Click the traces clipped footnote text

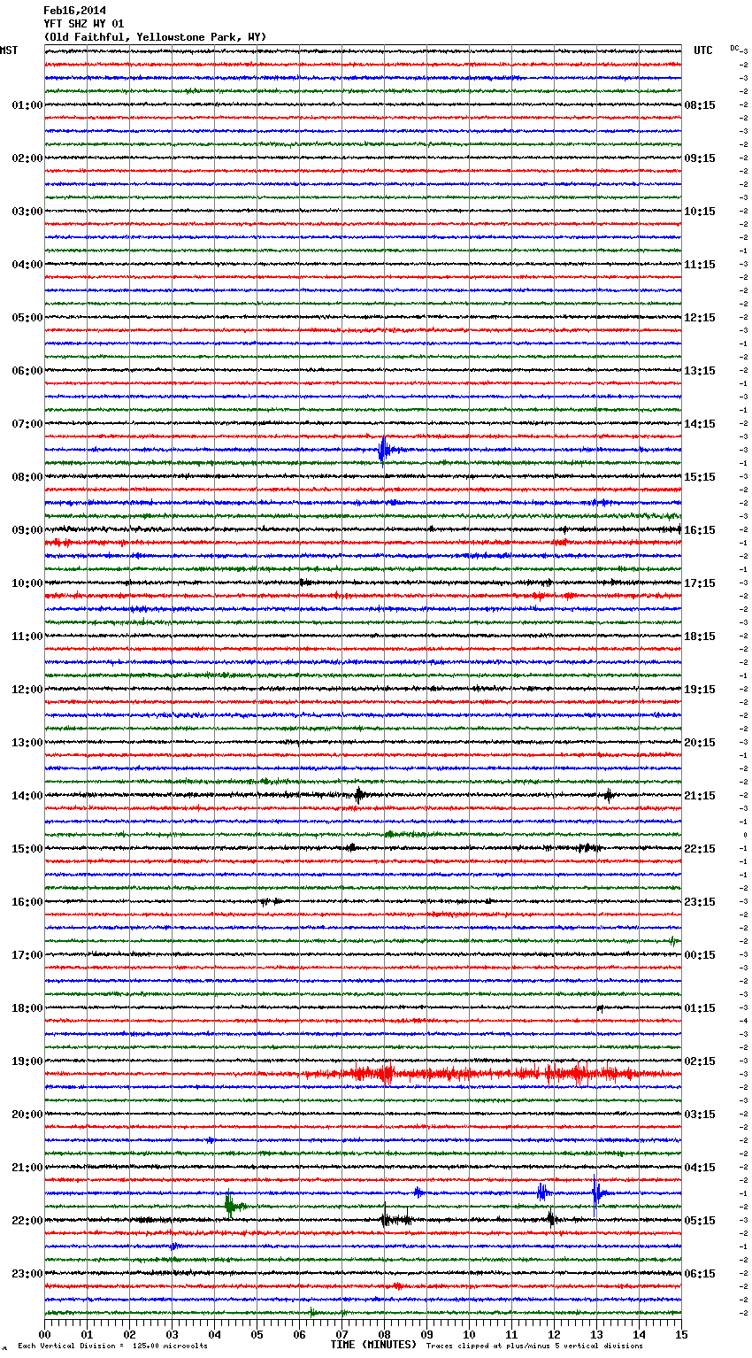[534, 1346]
